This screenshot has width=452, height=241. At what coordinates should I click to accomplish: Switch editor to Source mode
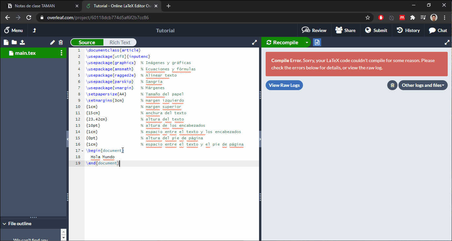(x=87, y=42)
